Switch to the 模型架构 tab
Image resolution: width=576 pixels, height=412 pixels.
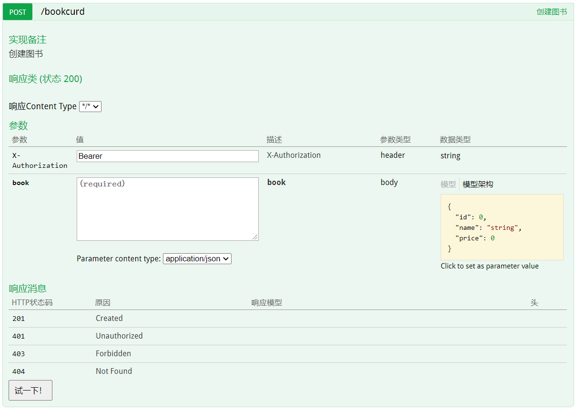tap(478, 184)
